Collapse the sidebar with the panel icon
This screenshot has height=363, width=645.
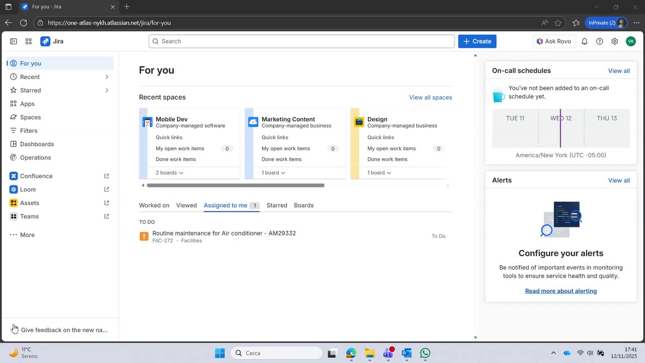click(14, 41)
